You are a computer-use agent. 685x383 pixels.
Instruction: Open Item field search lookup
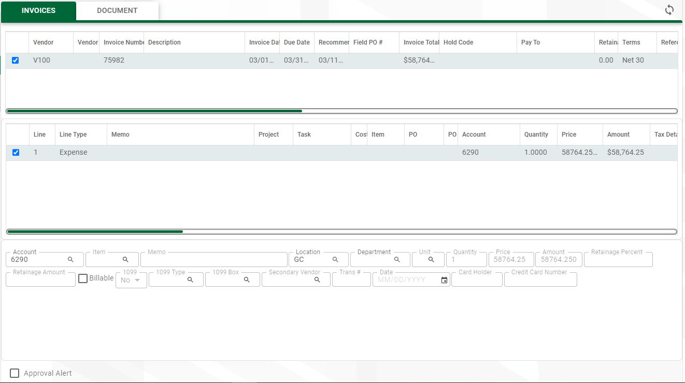pyautogui.click(x=125, y=259)
